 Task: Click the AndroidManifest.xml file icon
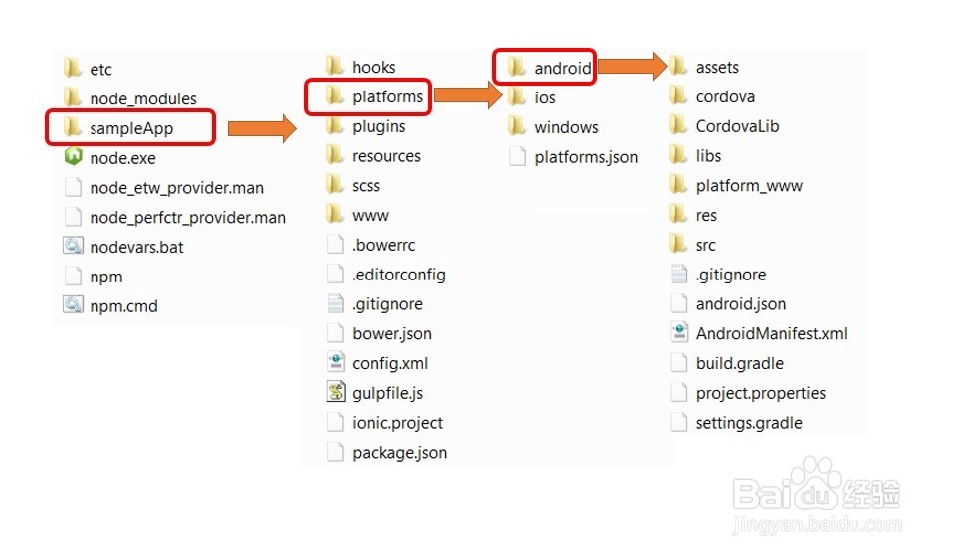tap(679, 333)
